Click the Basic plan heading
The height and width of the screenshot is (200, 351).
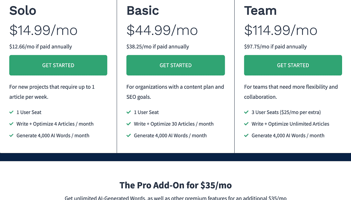pos(143,11)
